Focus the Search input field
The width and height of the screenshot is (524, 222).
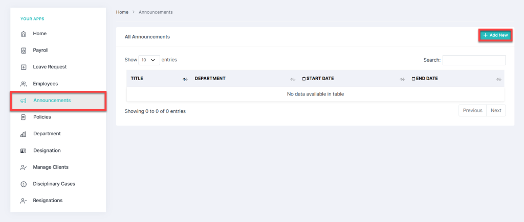point(474,60)
